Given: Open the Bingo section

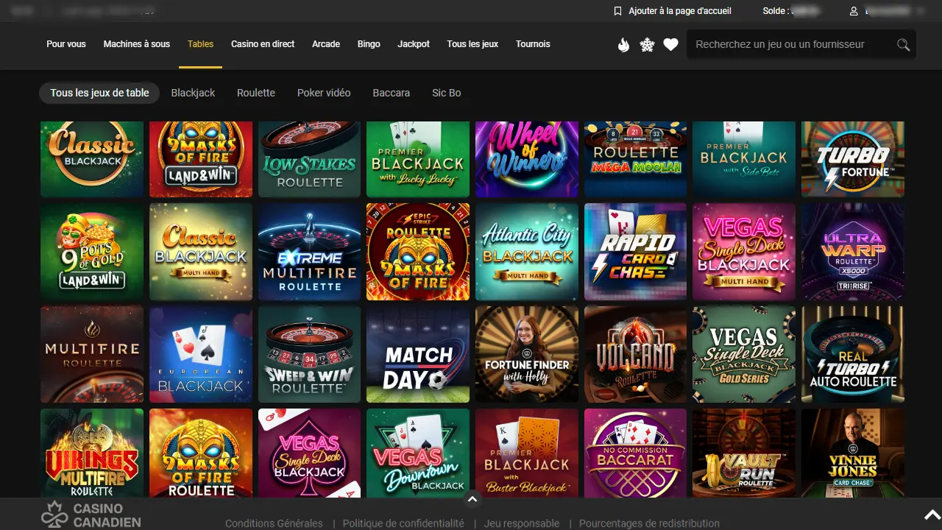Looking at the screenshot, I should tap(369, 44).
